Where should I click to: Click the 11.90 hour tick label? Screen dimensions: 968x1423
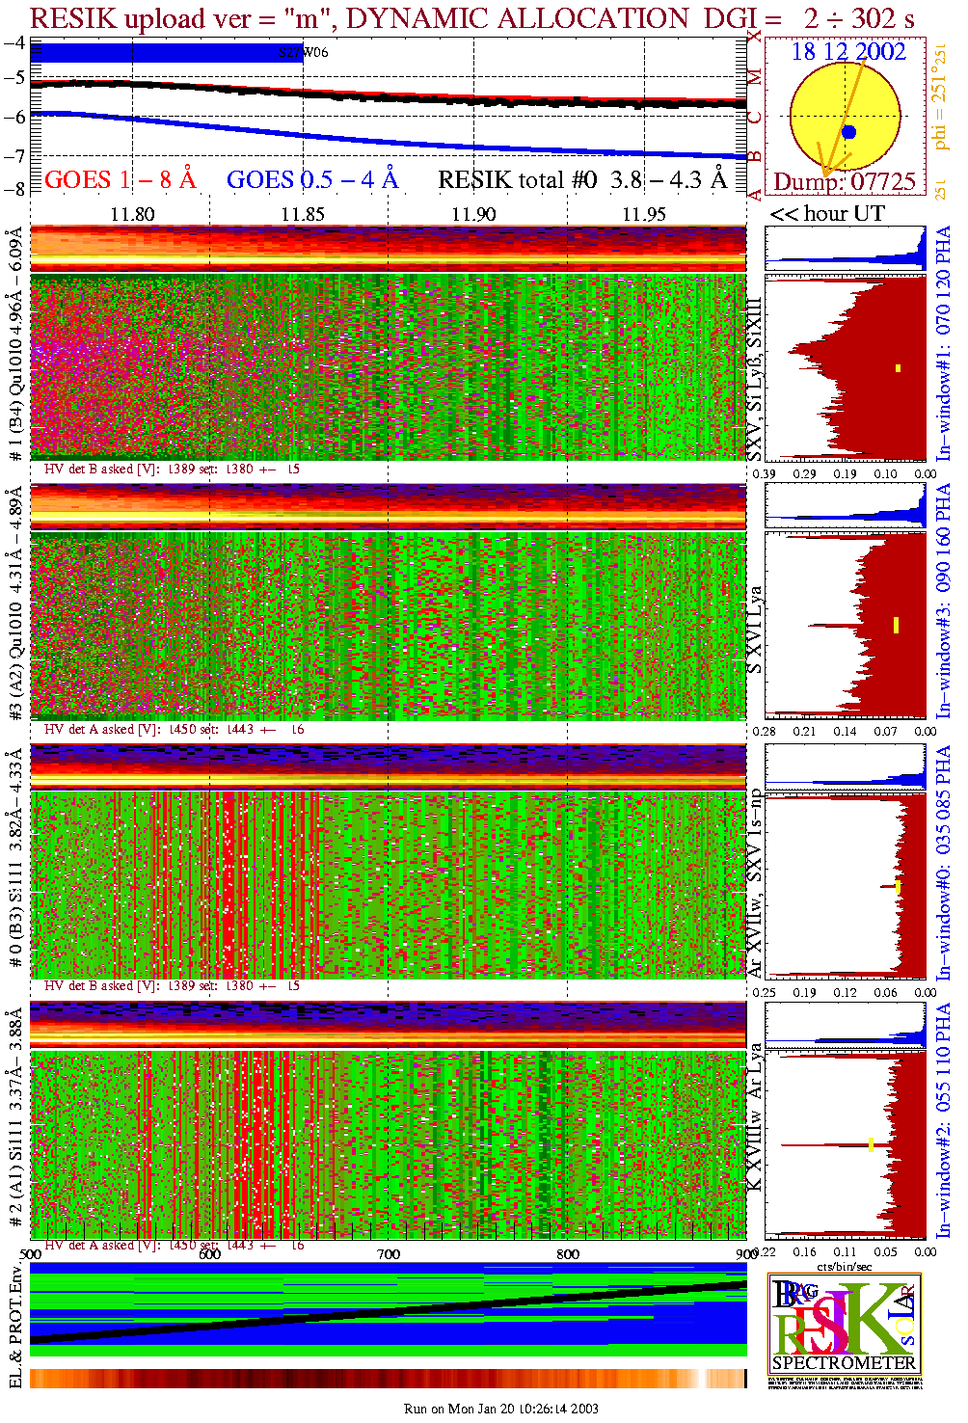click(473, 214)
